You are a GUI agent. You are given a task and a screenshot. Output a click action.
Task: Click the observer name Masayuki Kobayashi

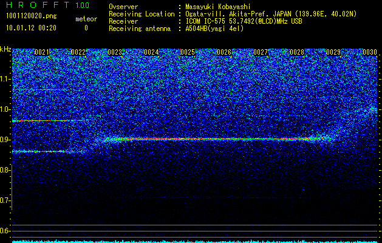[x=218, y=7]
